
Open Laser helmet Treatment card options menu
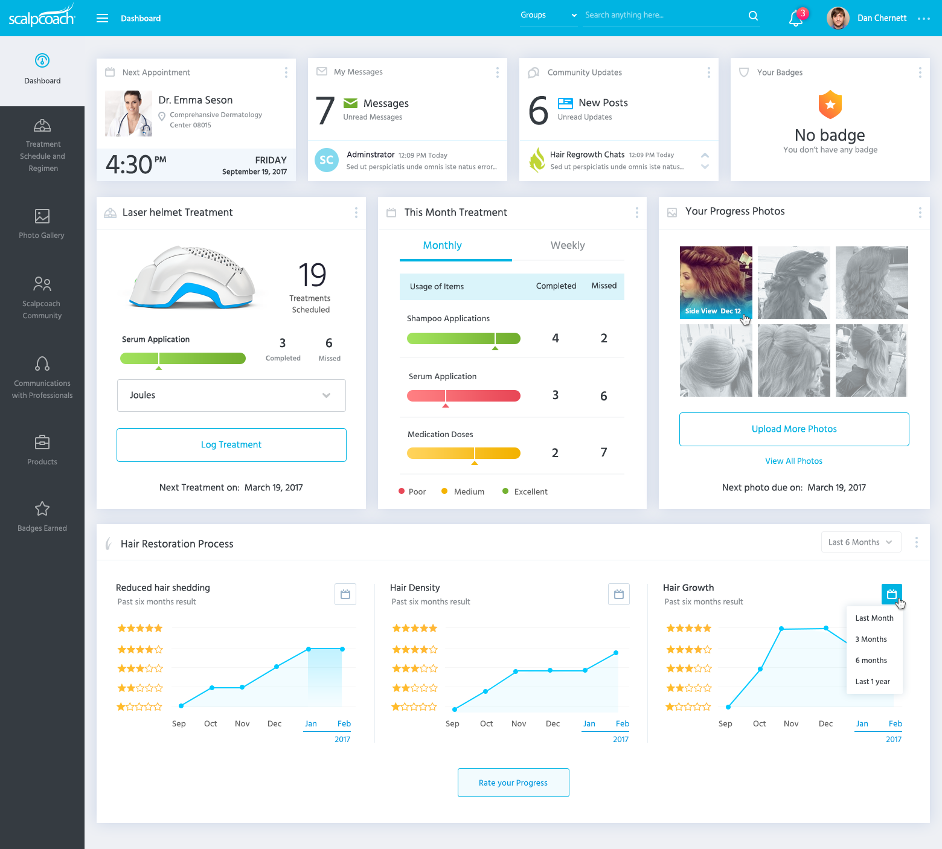(356, 213)
